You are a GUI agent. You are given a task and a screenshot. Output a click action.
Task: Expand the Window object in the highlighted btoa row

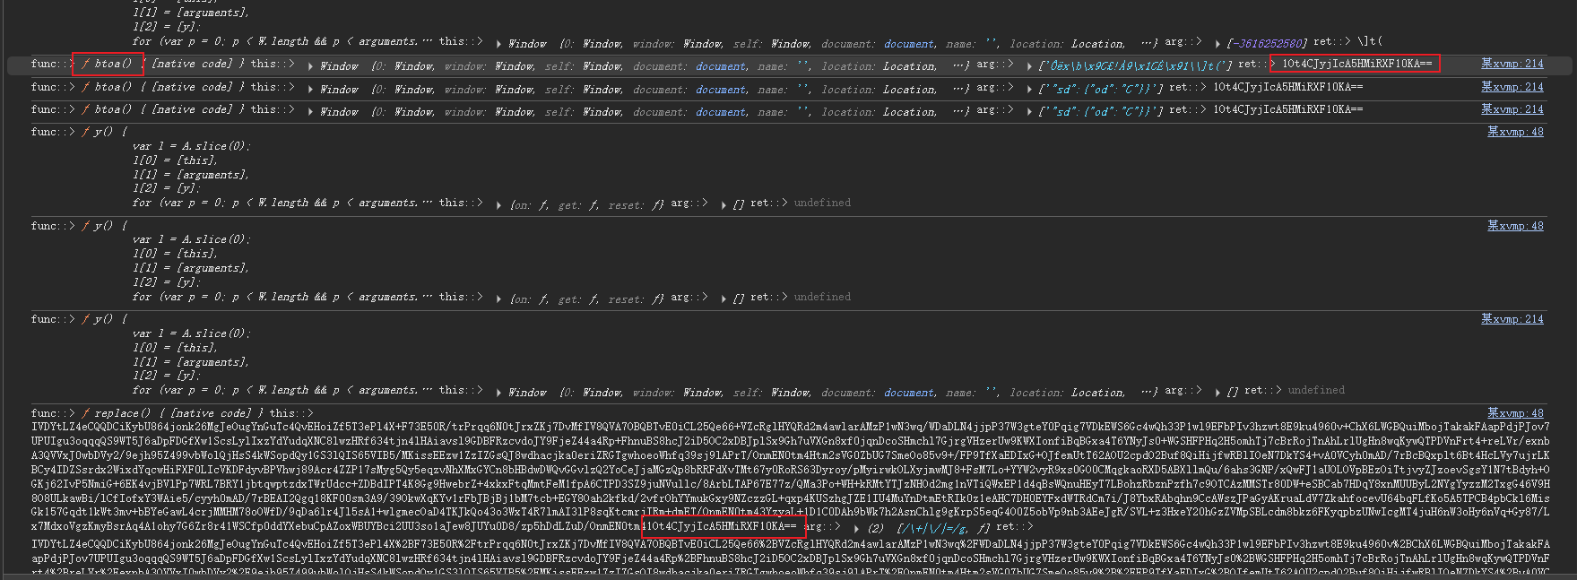(311, 66)
